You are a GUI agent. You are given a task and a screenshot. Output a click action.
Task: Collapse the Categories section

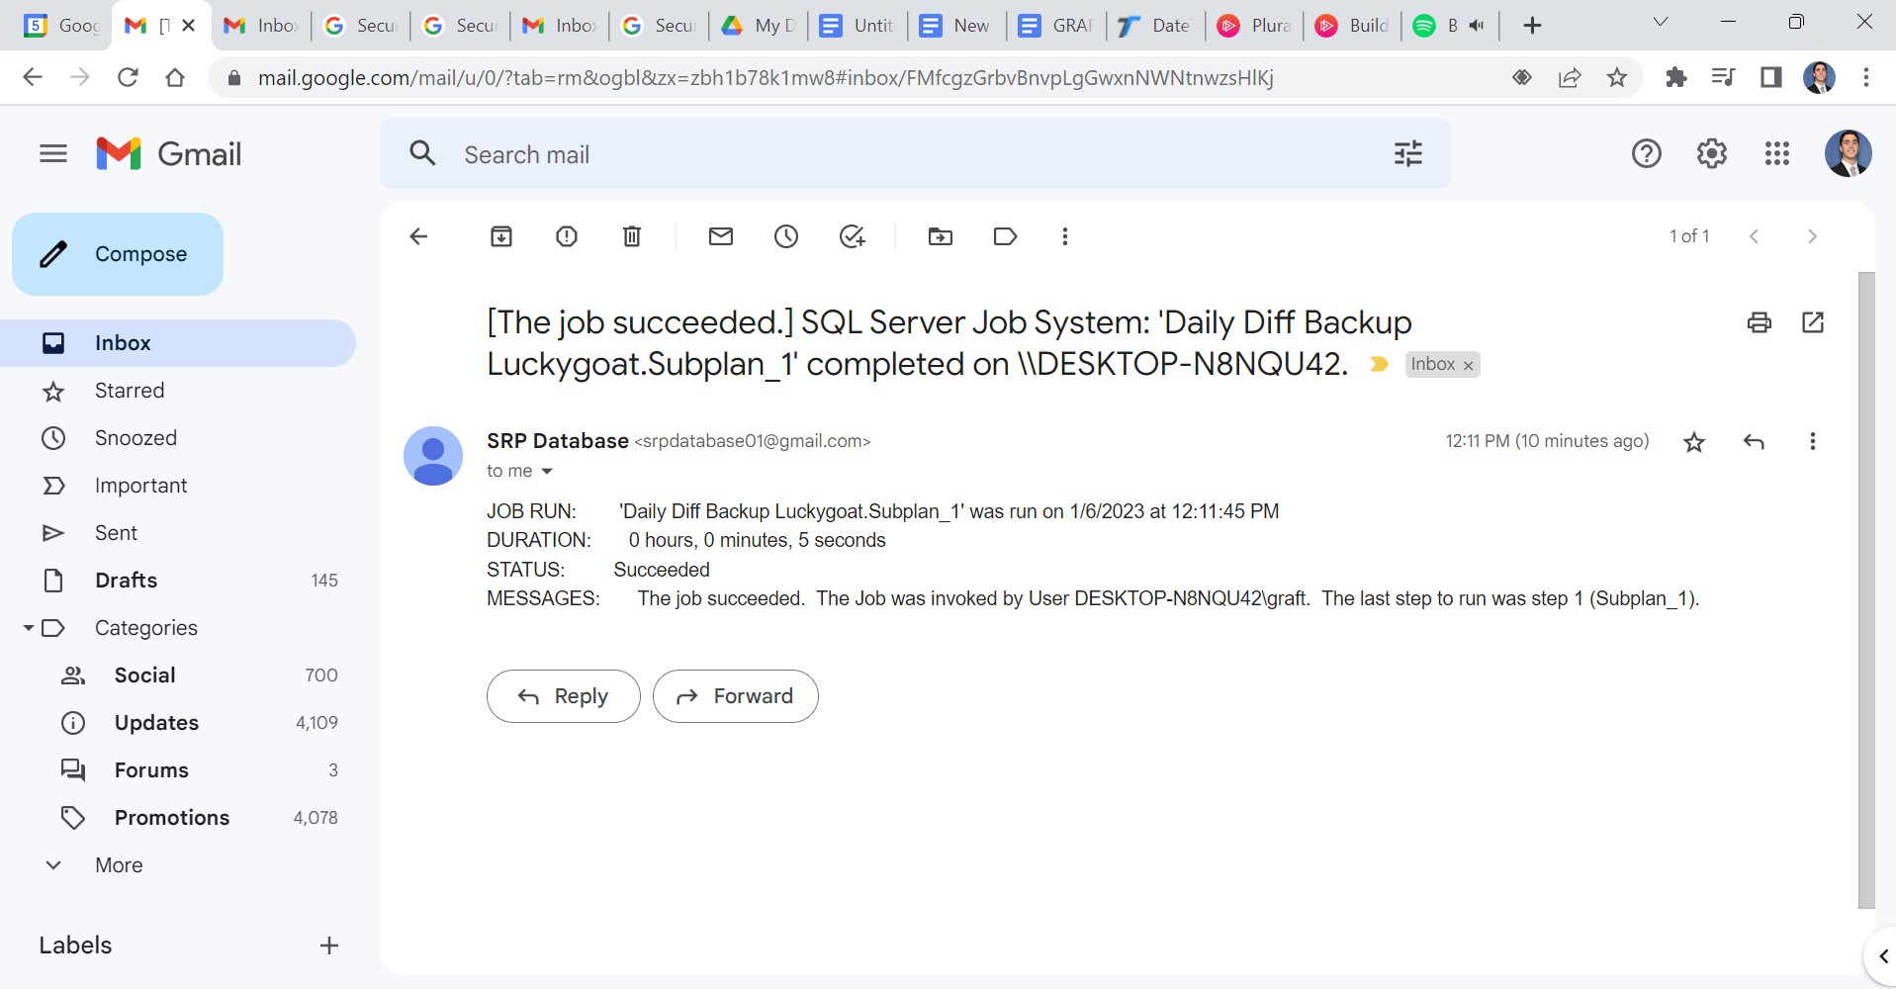pos(29,628)
